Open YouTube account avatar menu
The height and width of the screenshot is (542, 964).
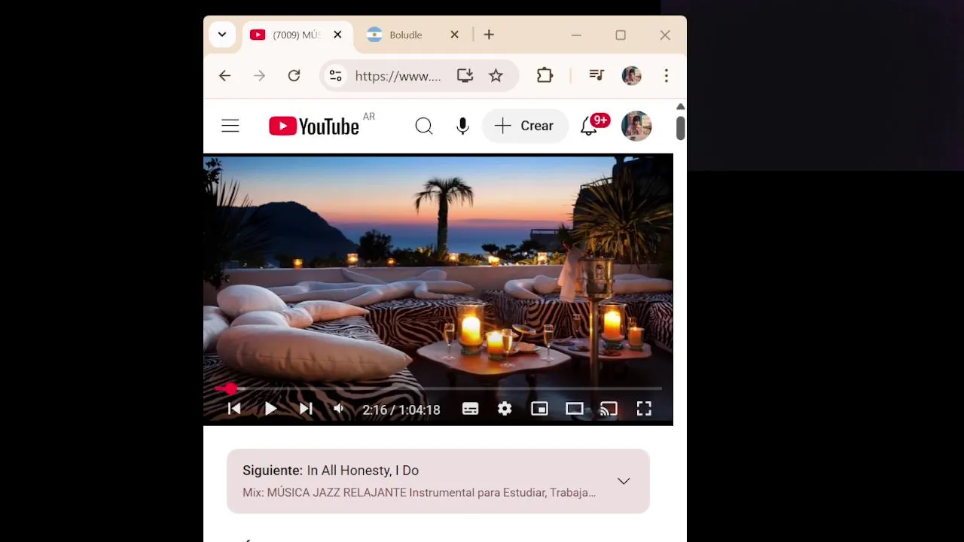click(636, 126)
